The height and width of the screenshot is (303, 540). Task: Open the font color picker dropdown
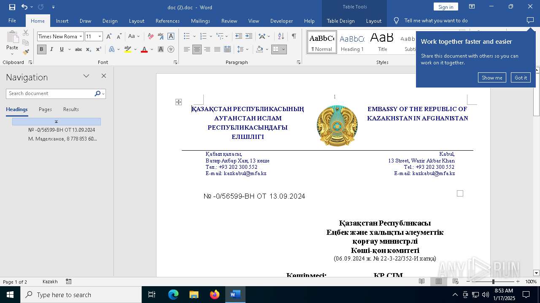[152, 49]
